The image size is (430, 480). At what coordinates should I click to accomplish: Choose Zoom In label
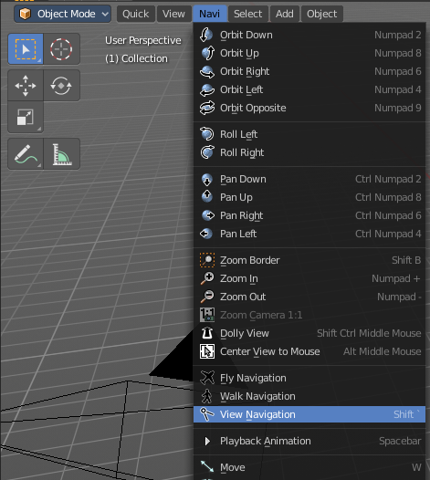click(x=239, y=278)
